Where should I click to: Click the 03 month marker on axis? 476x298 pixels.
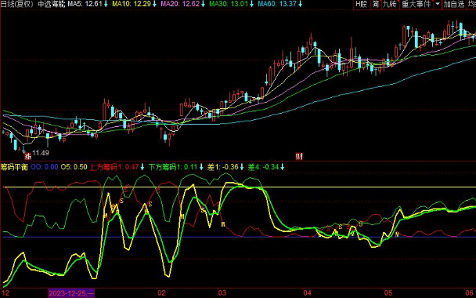click(222, 293)
